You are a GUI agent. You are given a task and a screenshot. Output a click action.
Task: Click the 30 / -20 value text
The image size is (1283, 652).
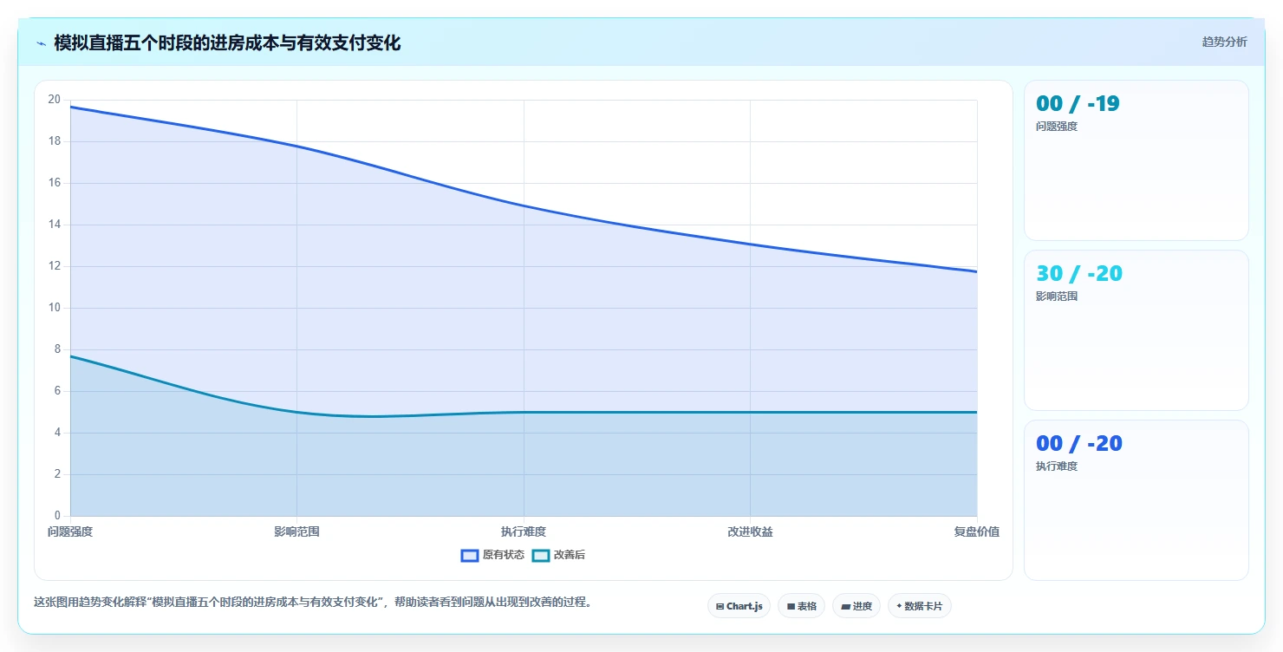1079,274
